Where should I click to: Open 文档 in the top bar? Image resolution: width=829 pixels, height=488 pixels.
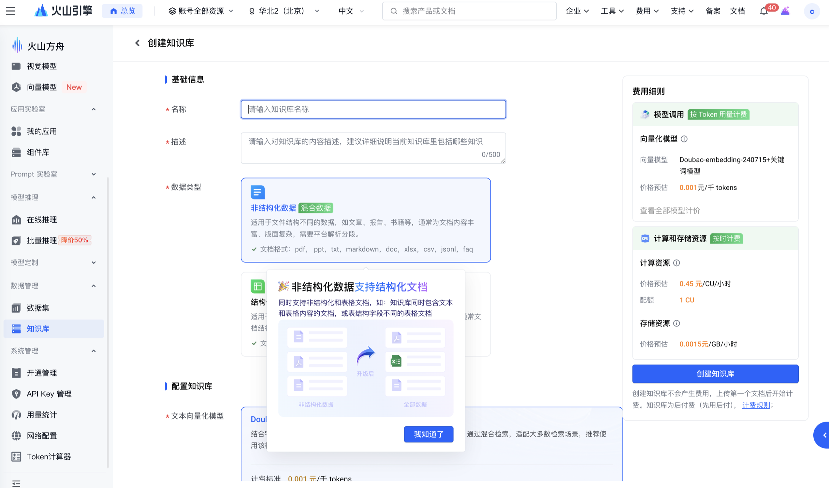pyautogui.click(x=737, y=11)
